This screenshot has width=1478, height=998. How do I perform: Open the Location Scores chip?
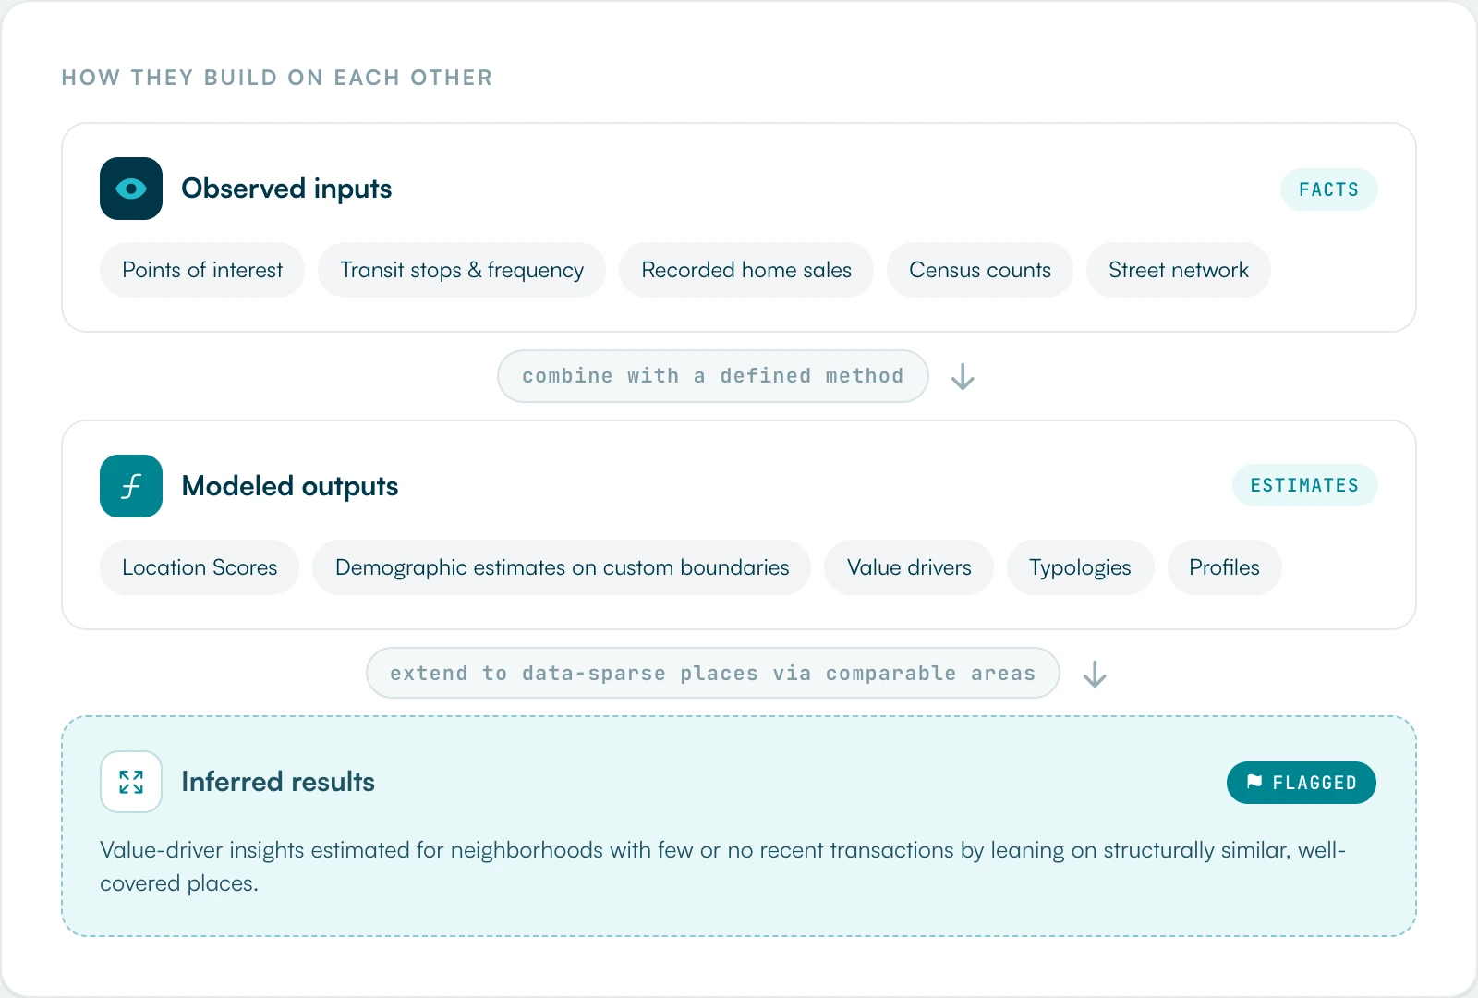200,567
